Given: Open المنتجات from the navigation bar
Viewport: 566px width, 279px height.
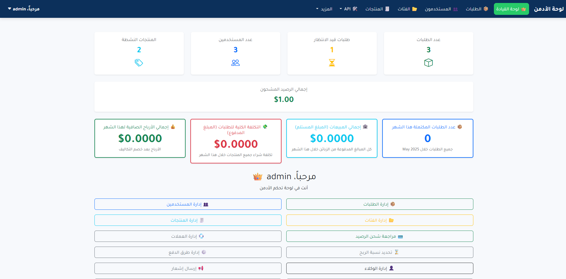Looking at the screenshot, I should coord(377,9).
